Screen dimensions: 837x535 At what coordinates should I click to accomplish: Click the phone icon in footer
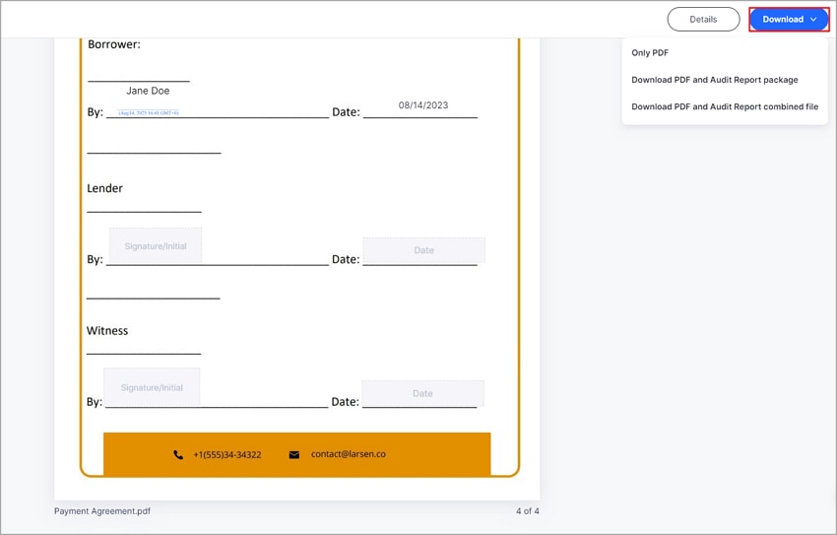[178, 454]
